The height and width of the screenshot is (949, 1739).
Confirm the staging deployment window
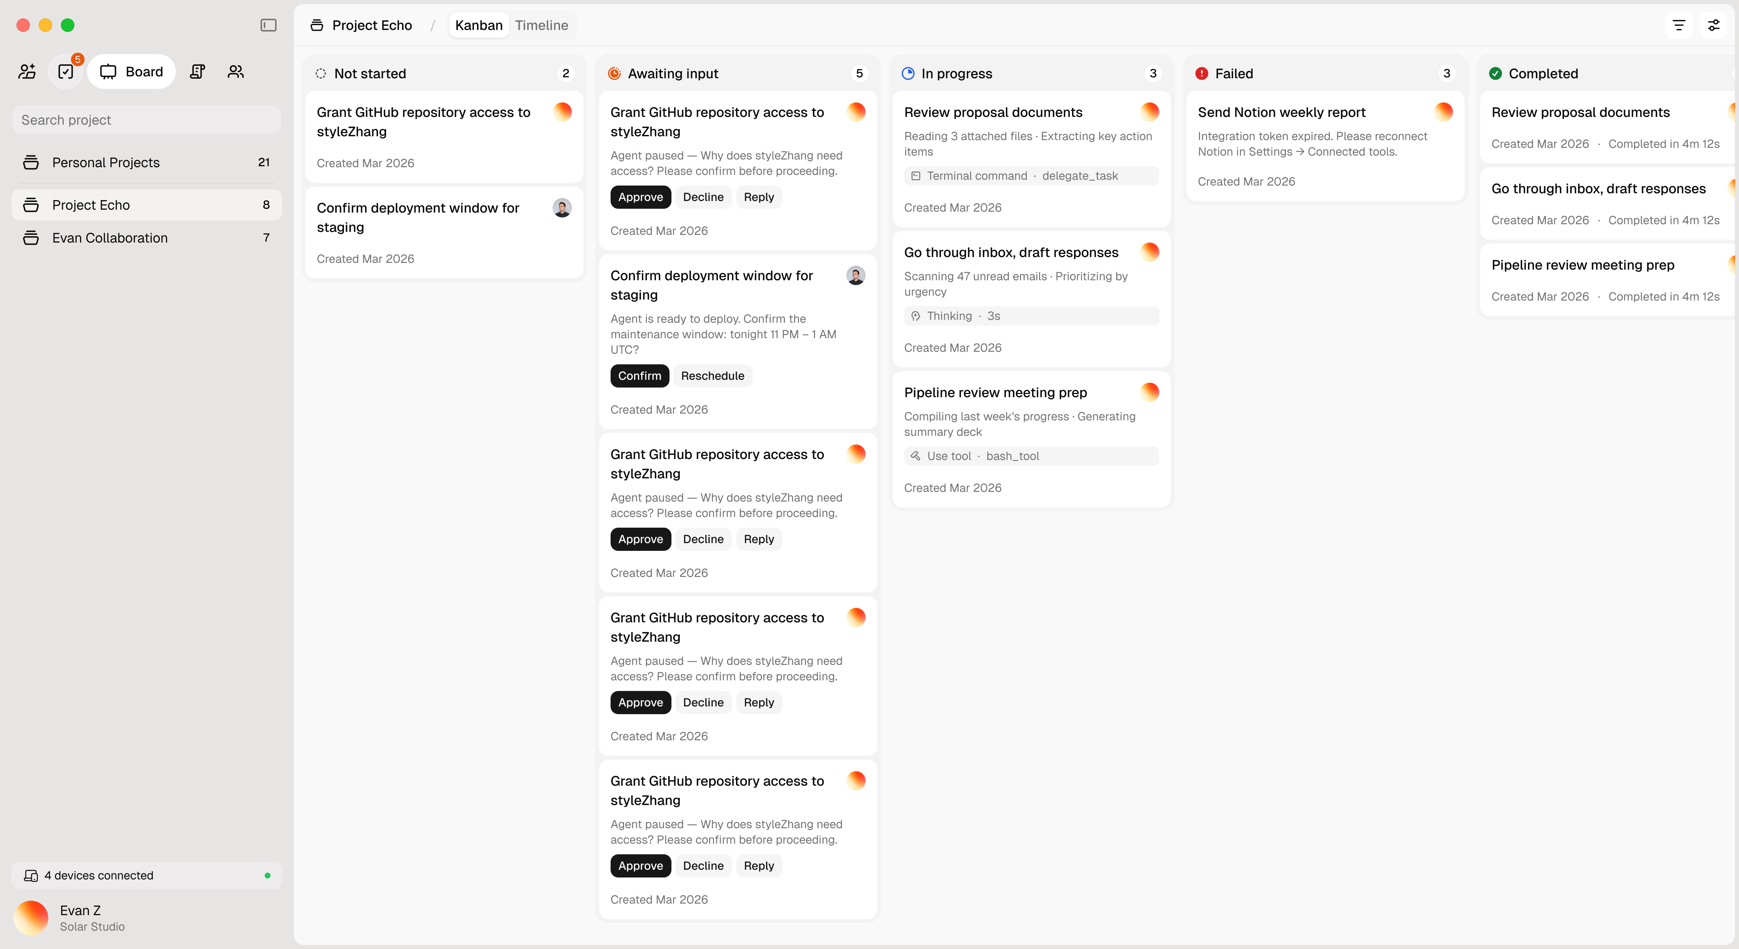pyautogui.click(x=639, y=376)
